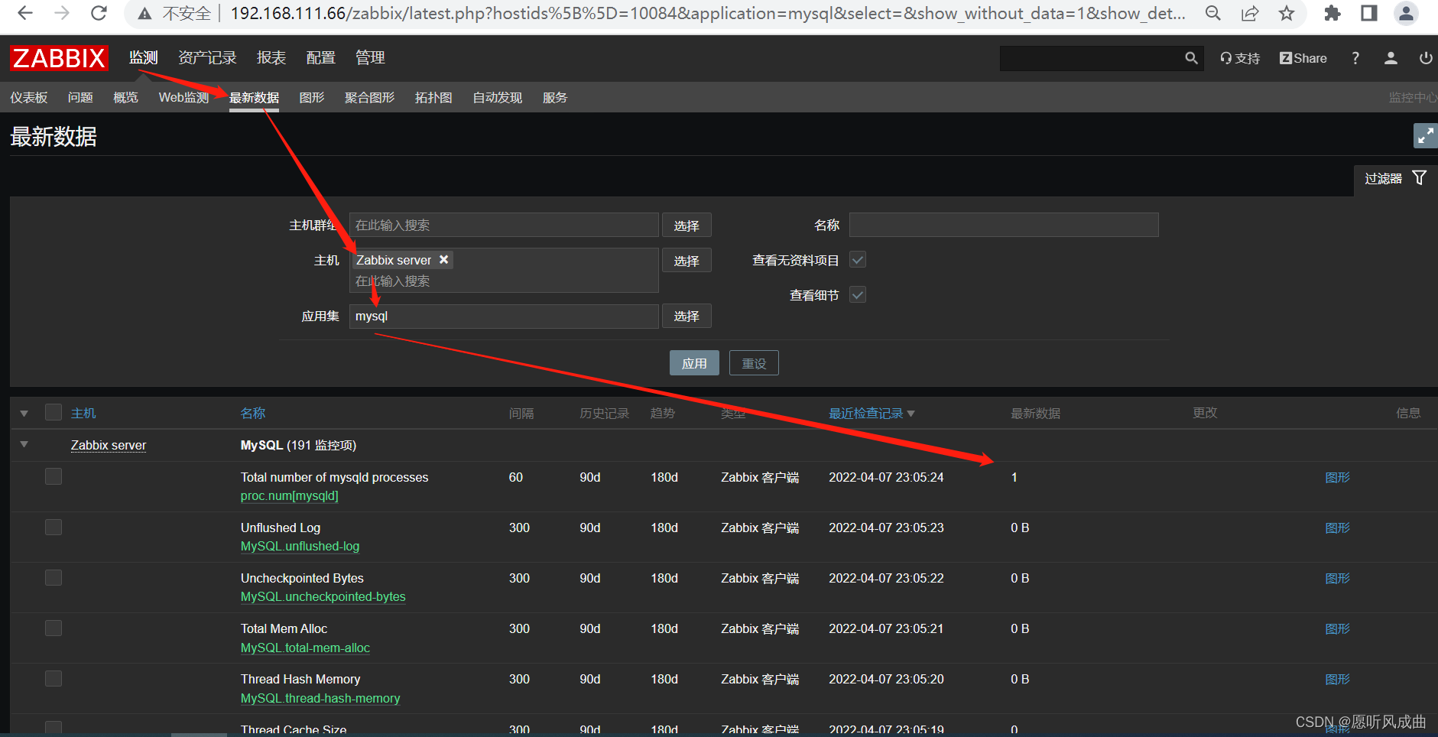Click the 应用集 application field containing mysql
Screen dimensions: 1438x737
click(504, 316)
